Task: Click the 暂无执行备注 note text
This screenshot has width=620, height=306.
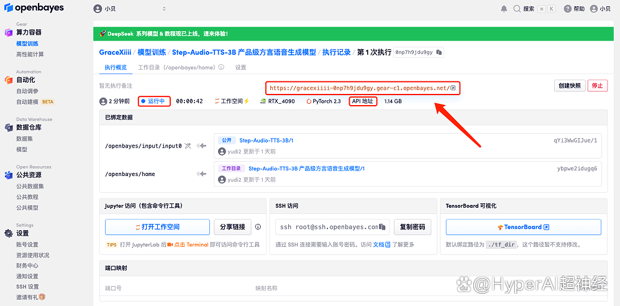Action: (x=116, y=85)
